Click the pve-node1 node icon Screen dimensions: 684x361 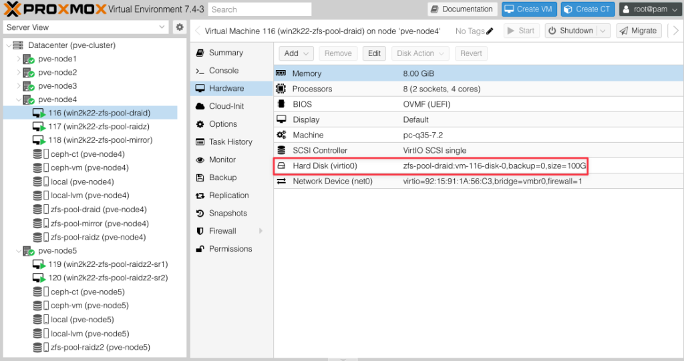[x=28, y=59]
